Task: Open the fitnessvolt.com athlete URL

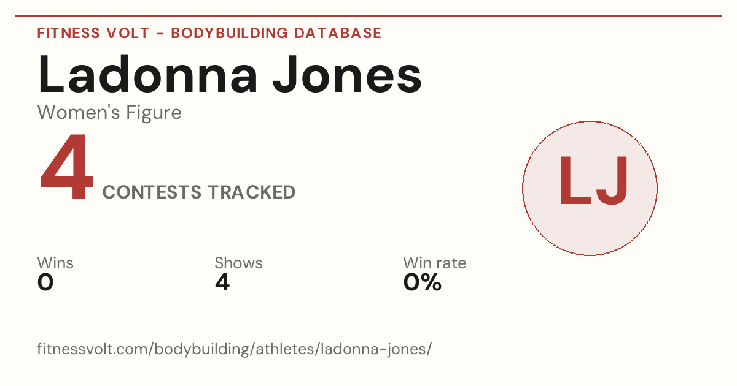Action: point(235,349)
